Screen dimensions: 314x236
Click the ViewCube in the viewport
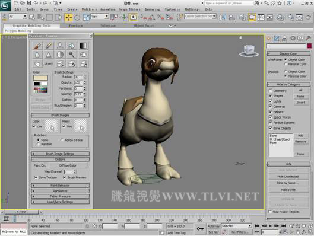(x=249, y=50)
